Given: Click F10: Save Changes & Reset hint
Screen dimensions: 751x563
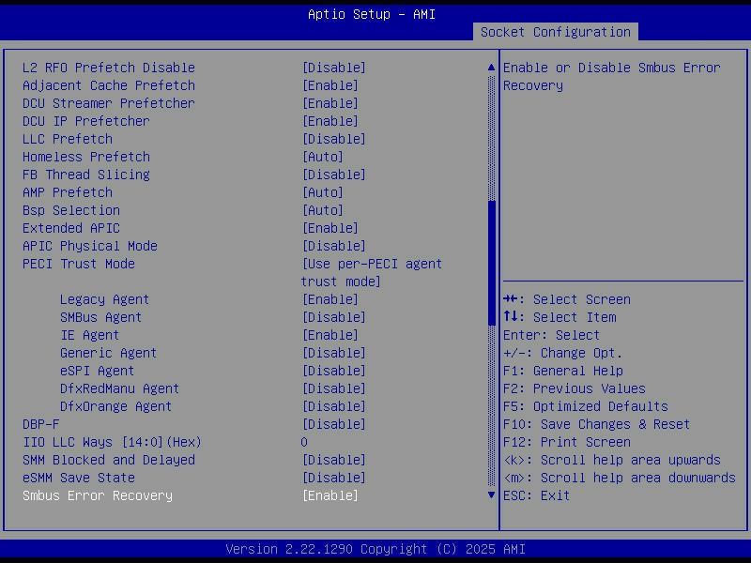Looking at the screenshot, I should [596, 424].
